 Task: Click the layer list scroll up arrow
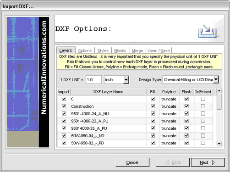point(219,91)
